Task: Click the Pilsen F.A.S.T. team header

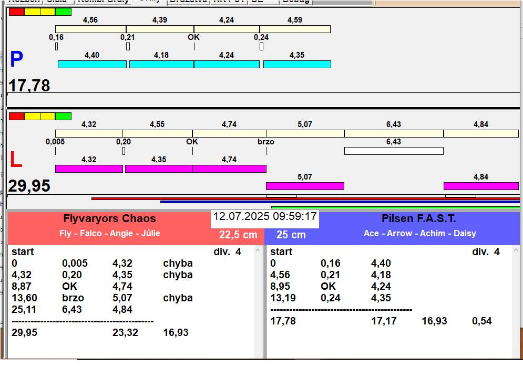Action: 418,218
